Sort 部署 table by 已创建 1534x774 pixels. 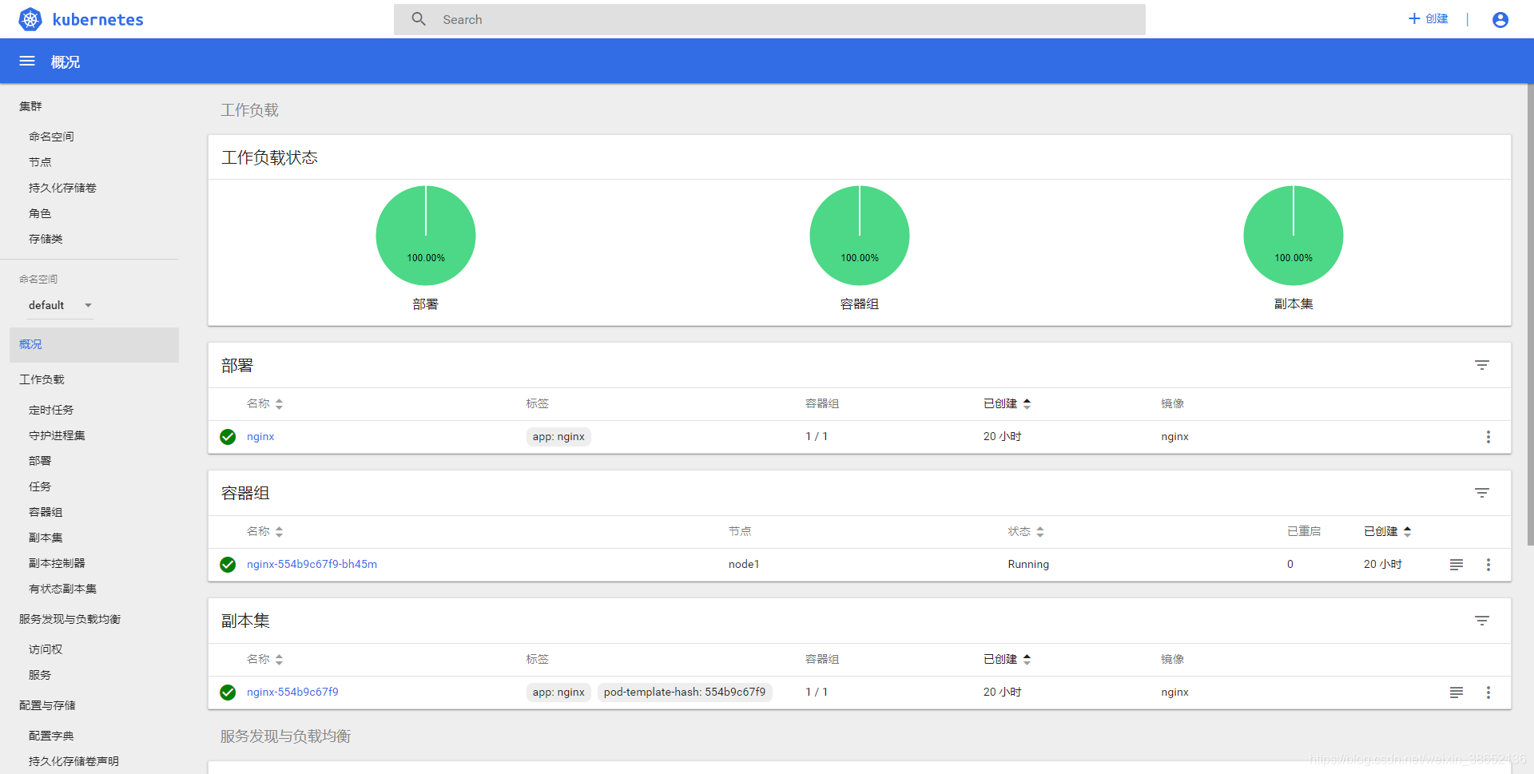click(x=1007, y=404)
